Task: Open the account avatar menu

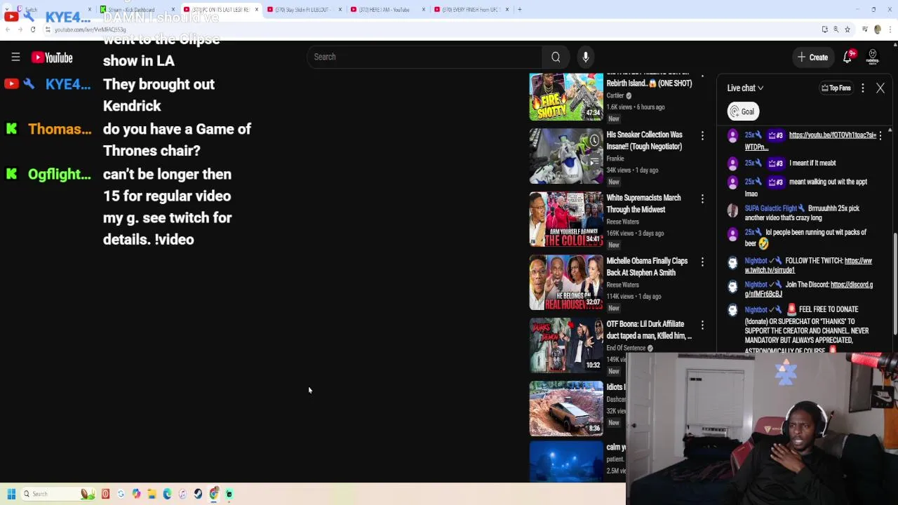Action: coord(873,58)
